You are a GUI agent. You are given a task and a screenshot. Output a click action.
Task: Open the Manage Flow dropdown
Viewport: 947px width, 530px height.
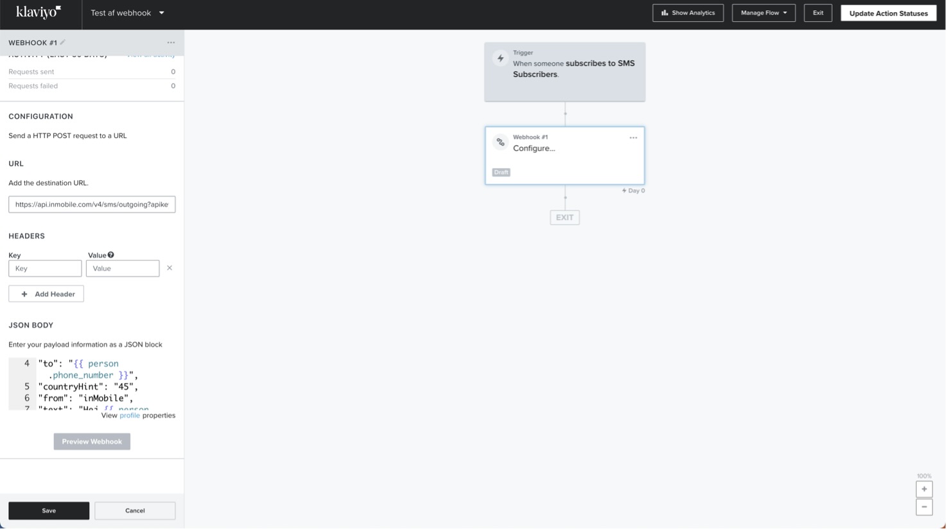point(764,13)
